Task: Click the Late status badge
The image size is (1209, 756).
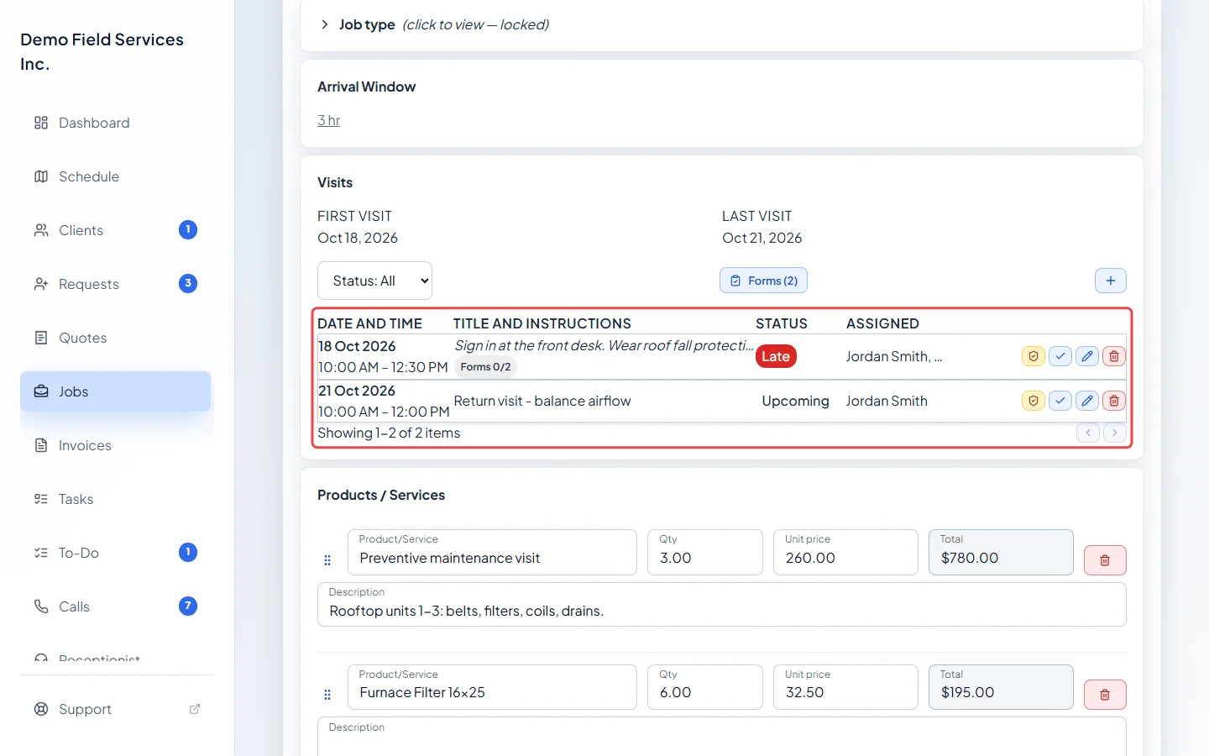Action: 776,356
